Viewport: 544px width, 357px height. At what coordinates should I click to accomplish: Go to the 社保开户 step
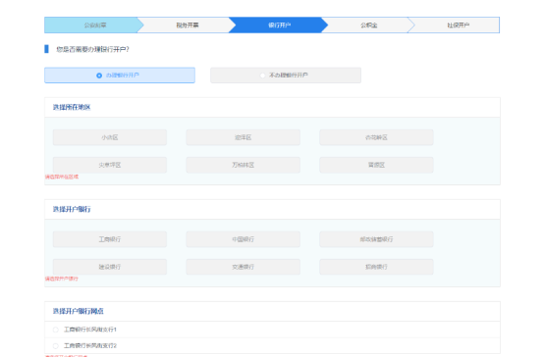(x=458, y=25)
